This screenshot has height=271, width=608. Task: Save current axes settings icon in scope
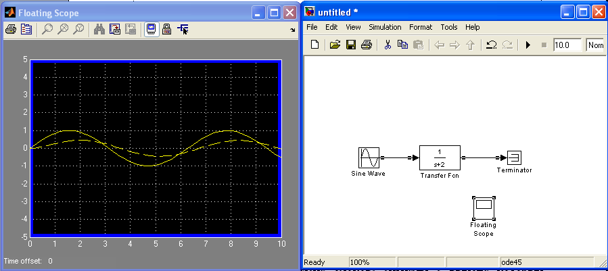pyautogui.click(x=115, y=29)
